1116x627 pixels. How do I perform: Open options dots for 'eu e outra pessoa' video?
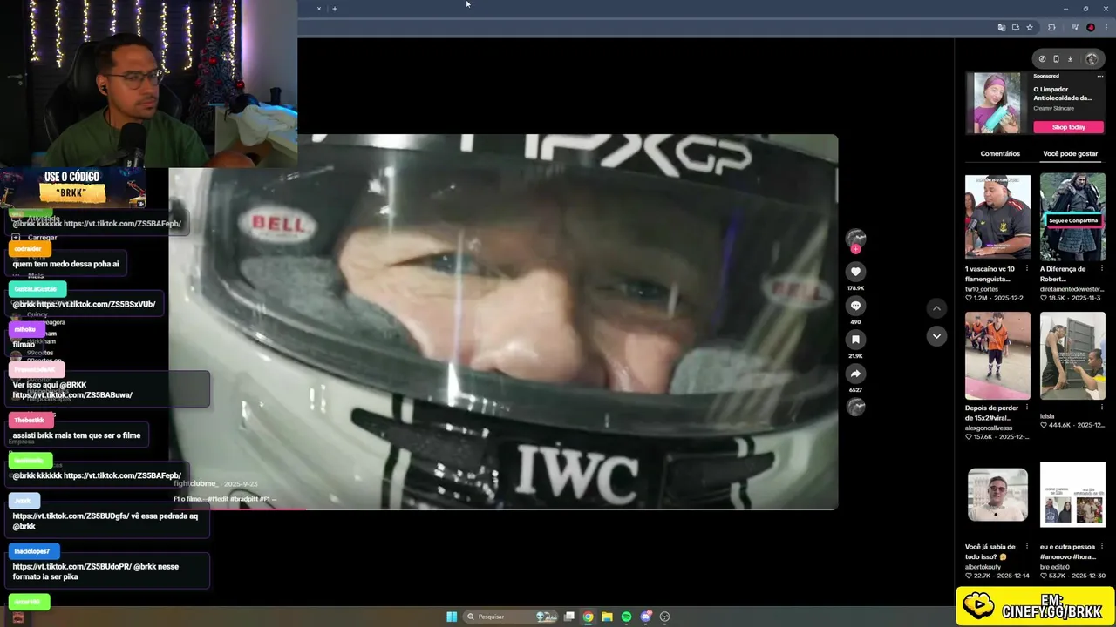point(1101,547)
